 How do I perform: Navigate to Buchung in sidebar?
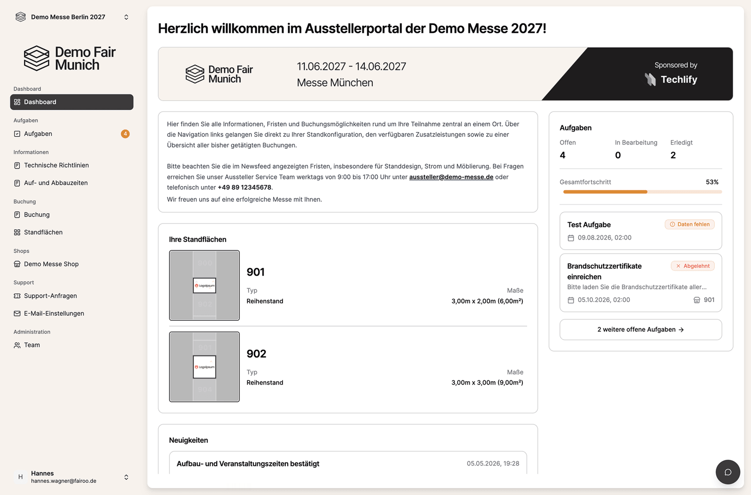(72, 215)
